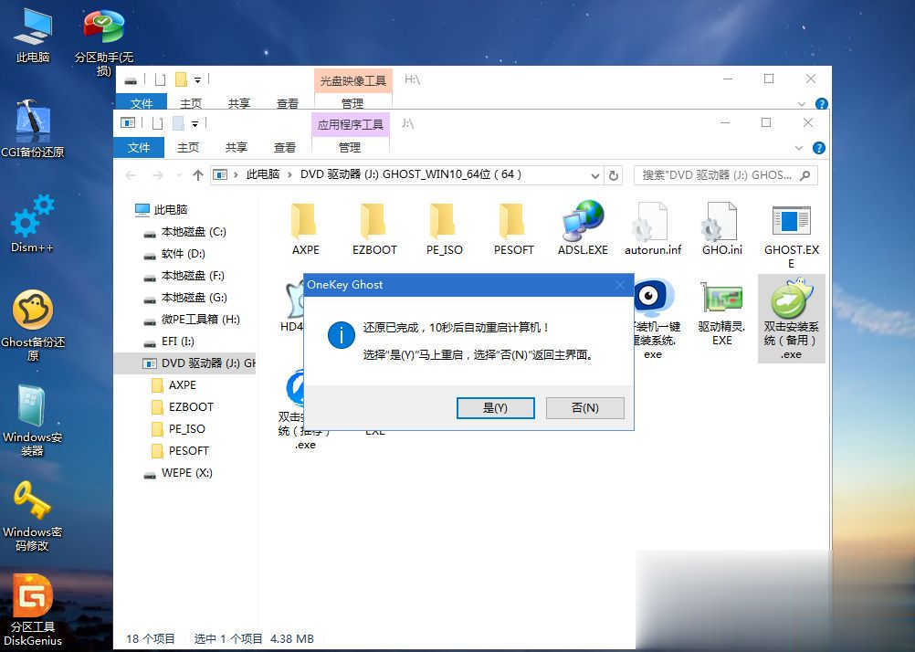Open help icon in H:\ window
The image size is (915, 652).
[821, 104]
